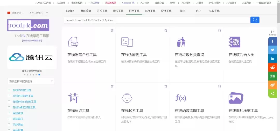Select the 站长工具 tab
The width and height of the screenshot is (280, 131).
tap(214, 11)
